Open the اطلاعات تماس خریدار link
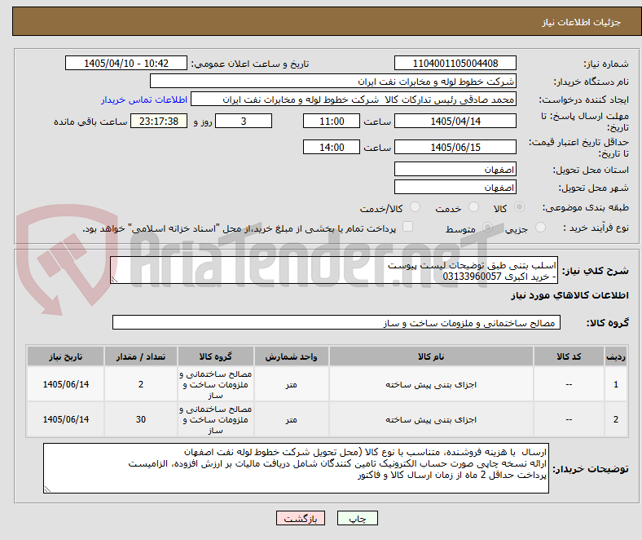The height and width of the screenshot is (540, 642). tap(144, 100)
